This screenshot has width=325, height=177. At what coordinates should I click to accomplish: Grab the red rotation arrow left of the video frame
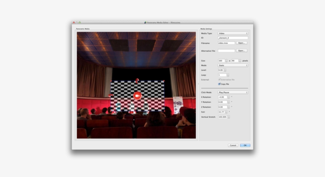point(111,96)
